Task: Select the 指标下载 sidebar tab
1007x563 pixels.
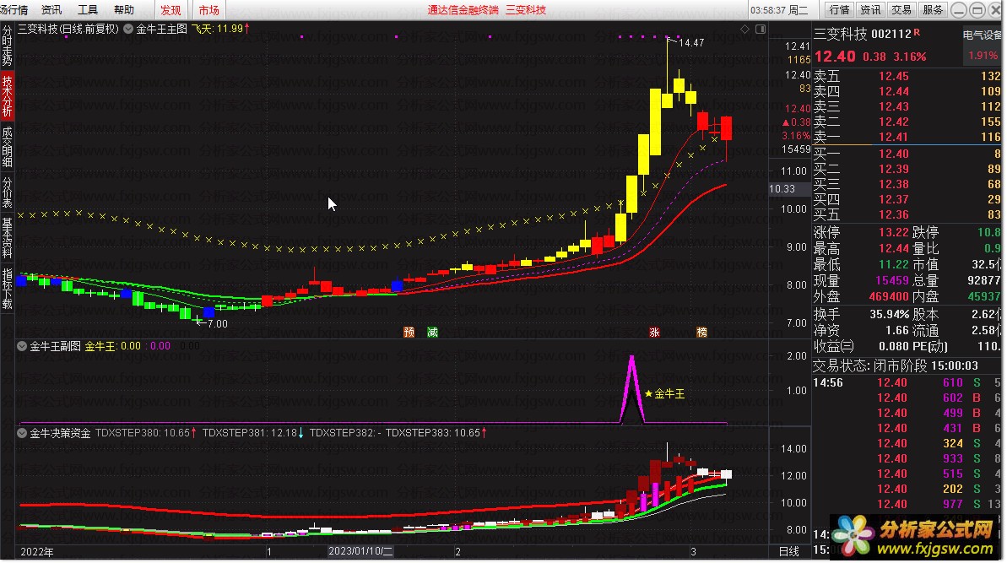Action: pyautogui.click(x=7, y=289)
